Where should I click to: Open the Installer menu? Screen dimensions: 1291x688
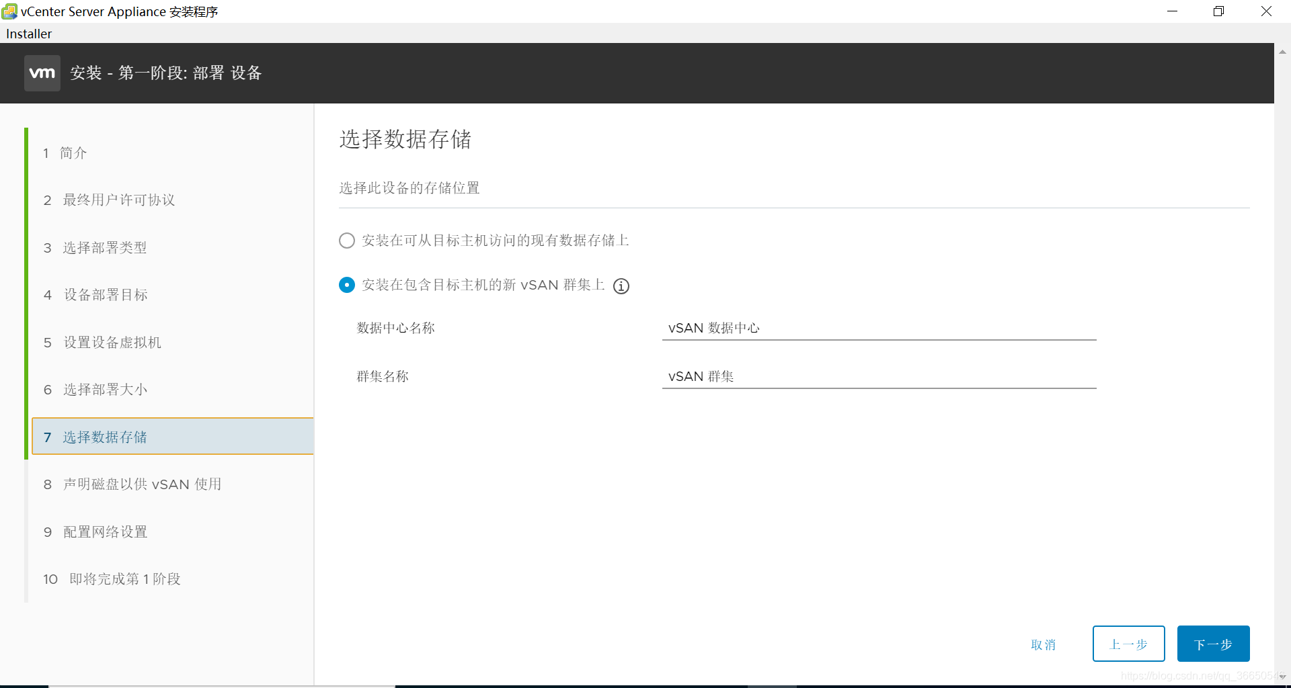(x=29, y=34)
